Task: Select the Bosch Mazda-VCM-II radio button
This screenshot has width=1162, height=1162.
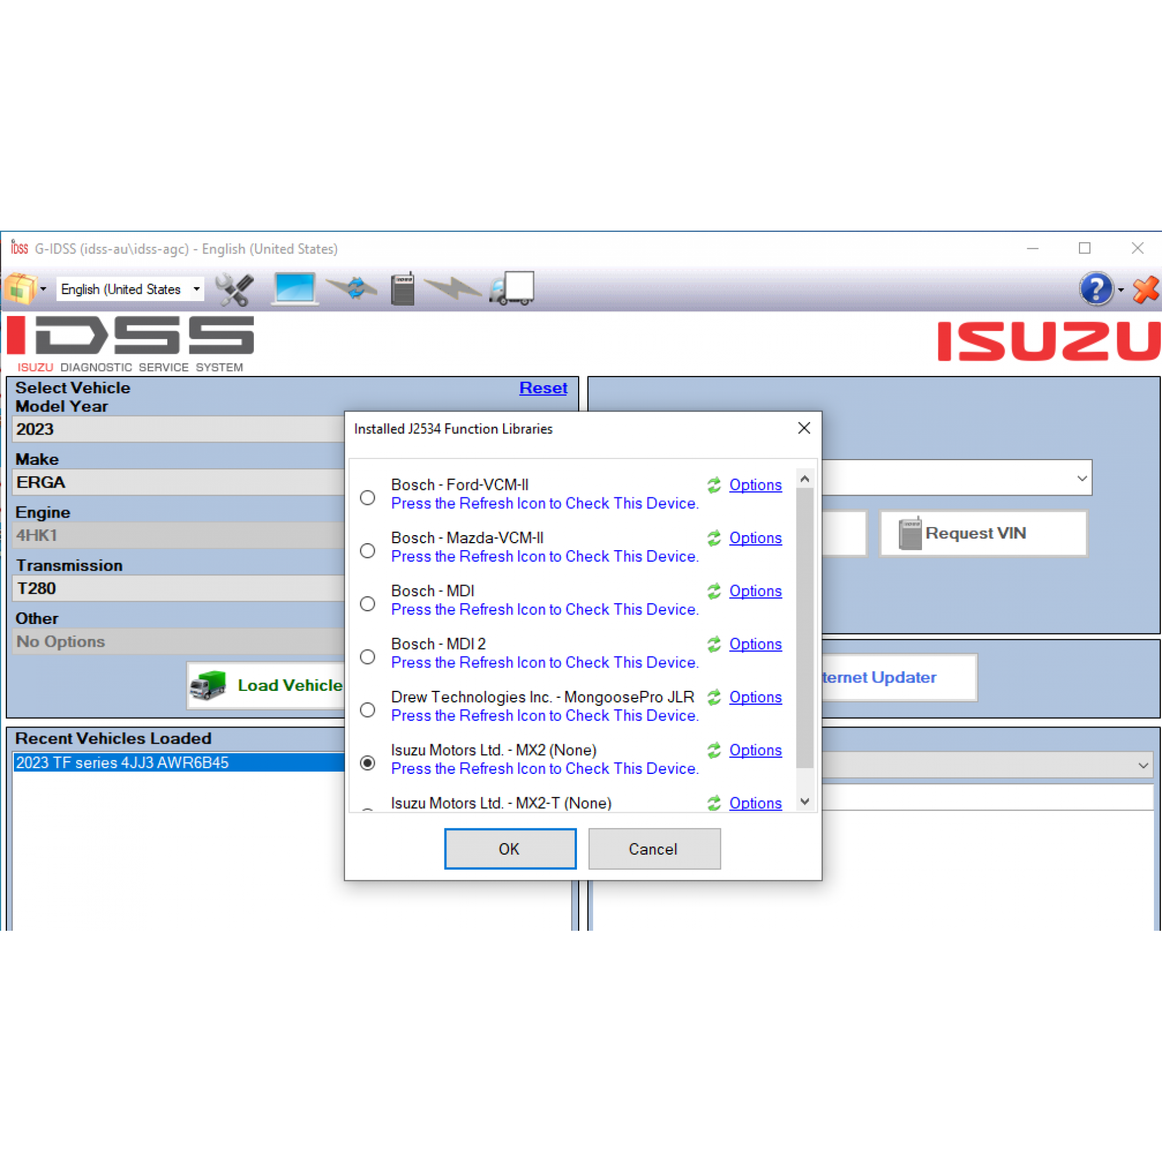Action: tap(368, 550)
